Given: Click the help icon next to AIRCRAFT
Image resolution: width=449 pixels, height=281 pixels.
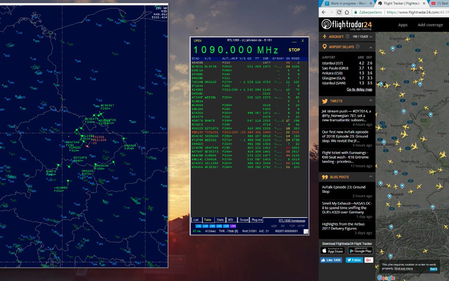Looking at the screenshot, I should point(348,37).
